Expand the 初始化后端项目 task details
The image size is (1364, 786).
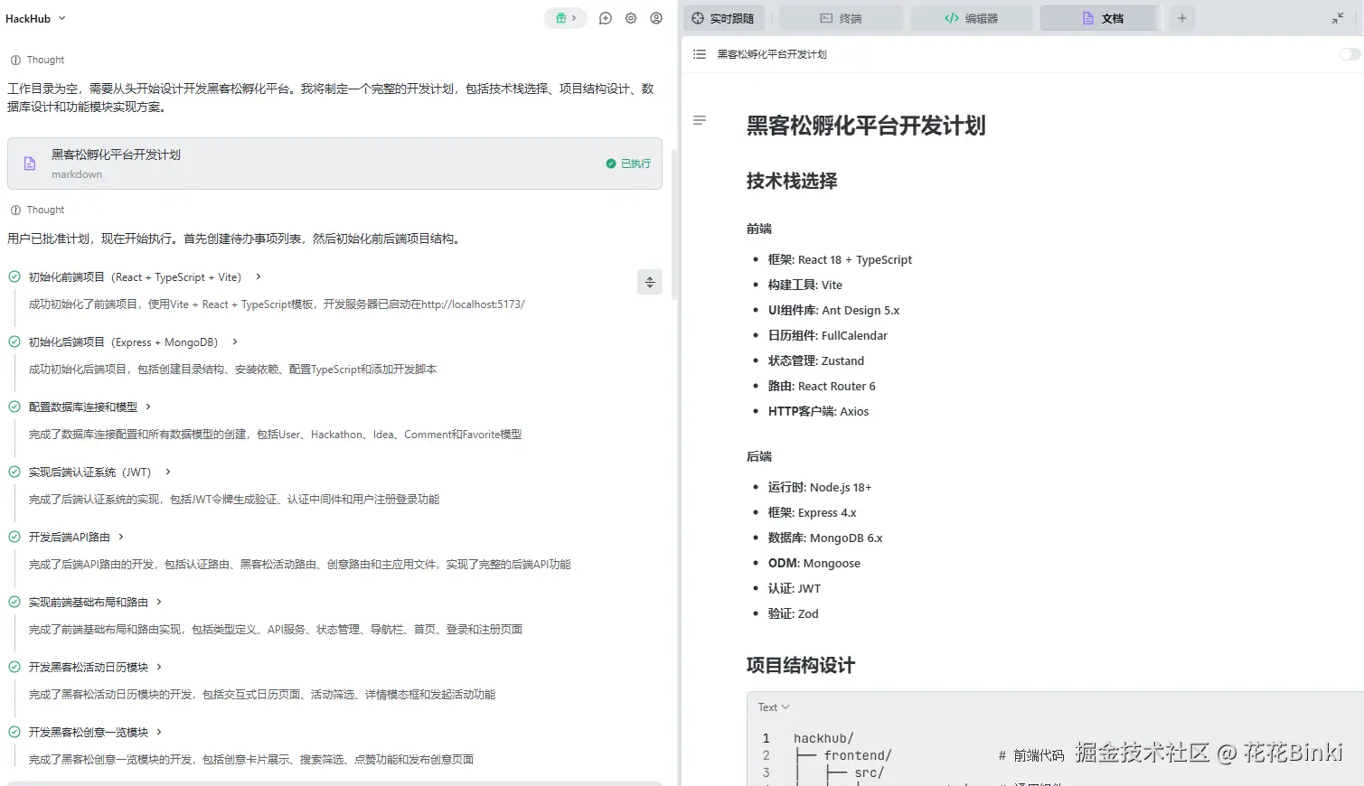(235, 342)
